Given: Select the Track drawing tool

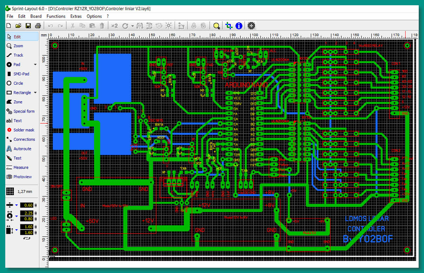Looking at the screenshot, I should click(x=22, y=55).
